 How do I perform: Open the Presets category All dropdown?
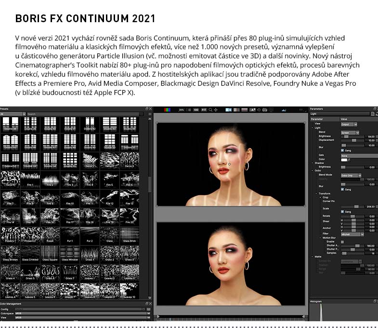[x=13, y=114]
